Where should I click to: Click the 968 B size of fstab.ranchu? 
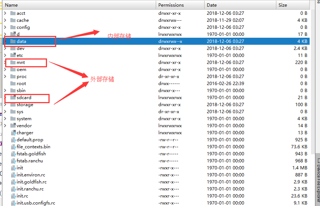click(301, 161)
